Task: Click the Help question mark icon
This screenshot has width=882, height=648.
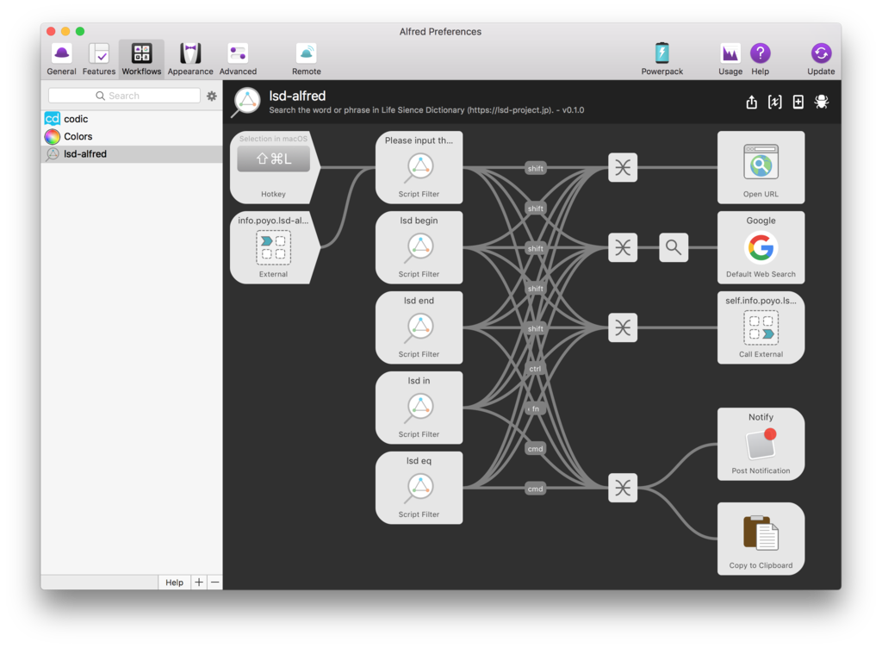Action: click(x=760, y=59)
